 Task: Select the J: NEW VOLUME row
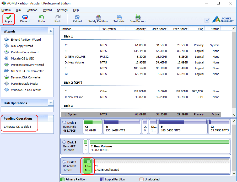pos(141,57)
